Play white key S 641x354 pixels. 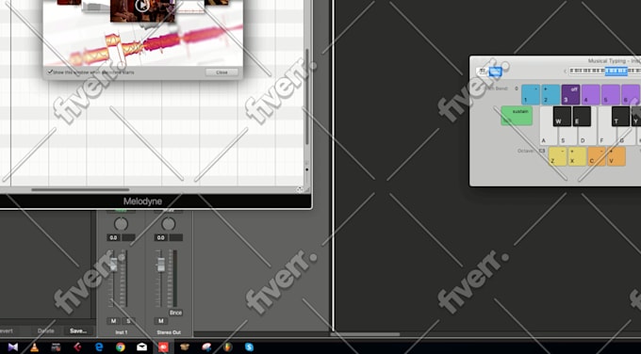[567, 137]
